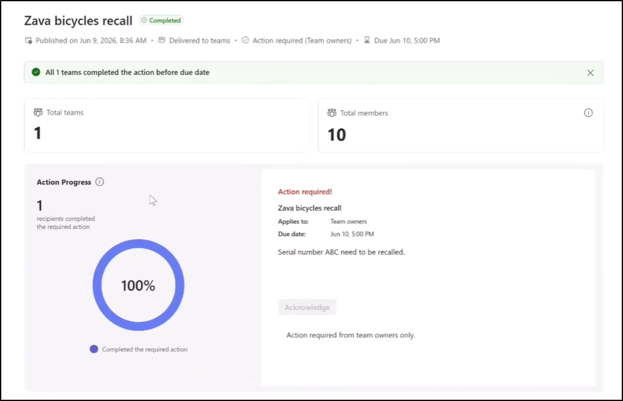
Task: Click 'Serial number ABC need to be recalled.'
Action: click(342, 252)
